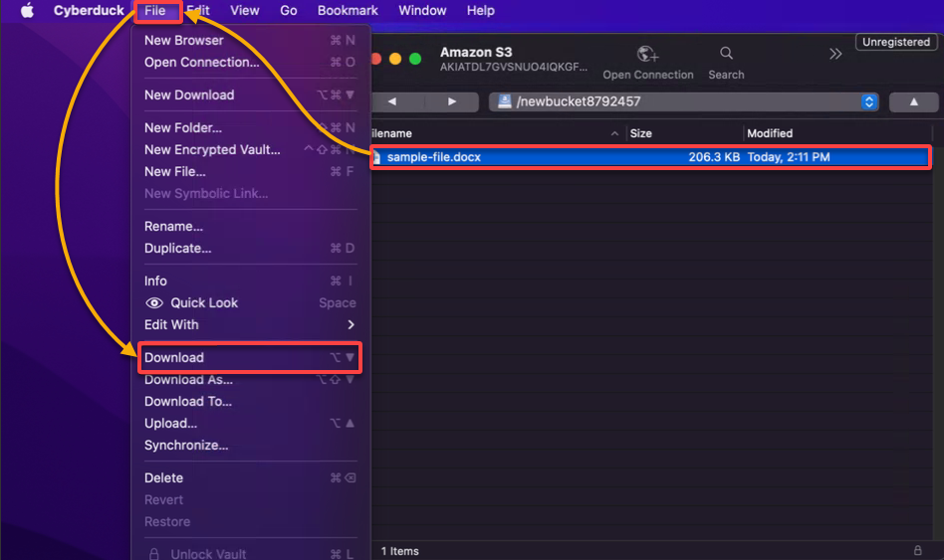Viewport: 944px width, 560px height.
Task: Open the Bookmark menu
Action: [348, 10]
